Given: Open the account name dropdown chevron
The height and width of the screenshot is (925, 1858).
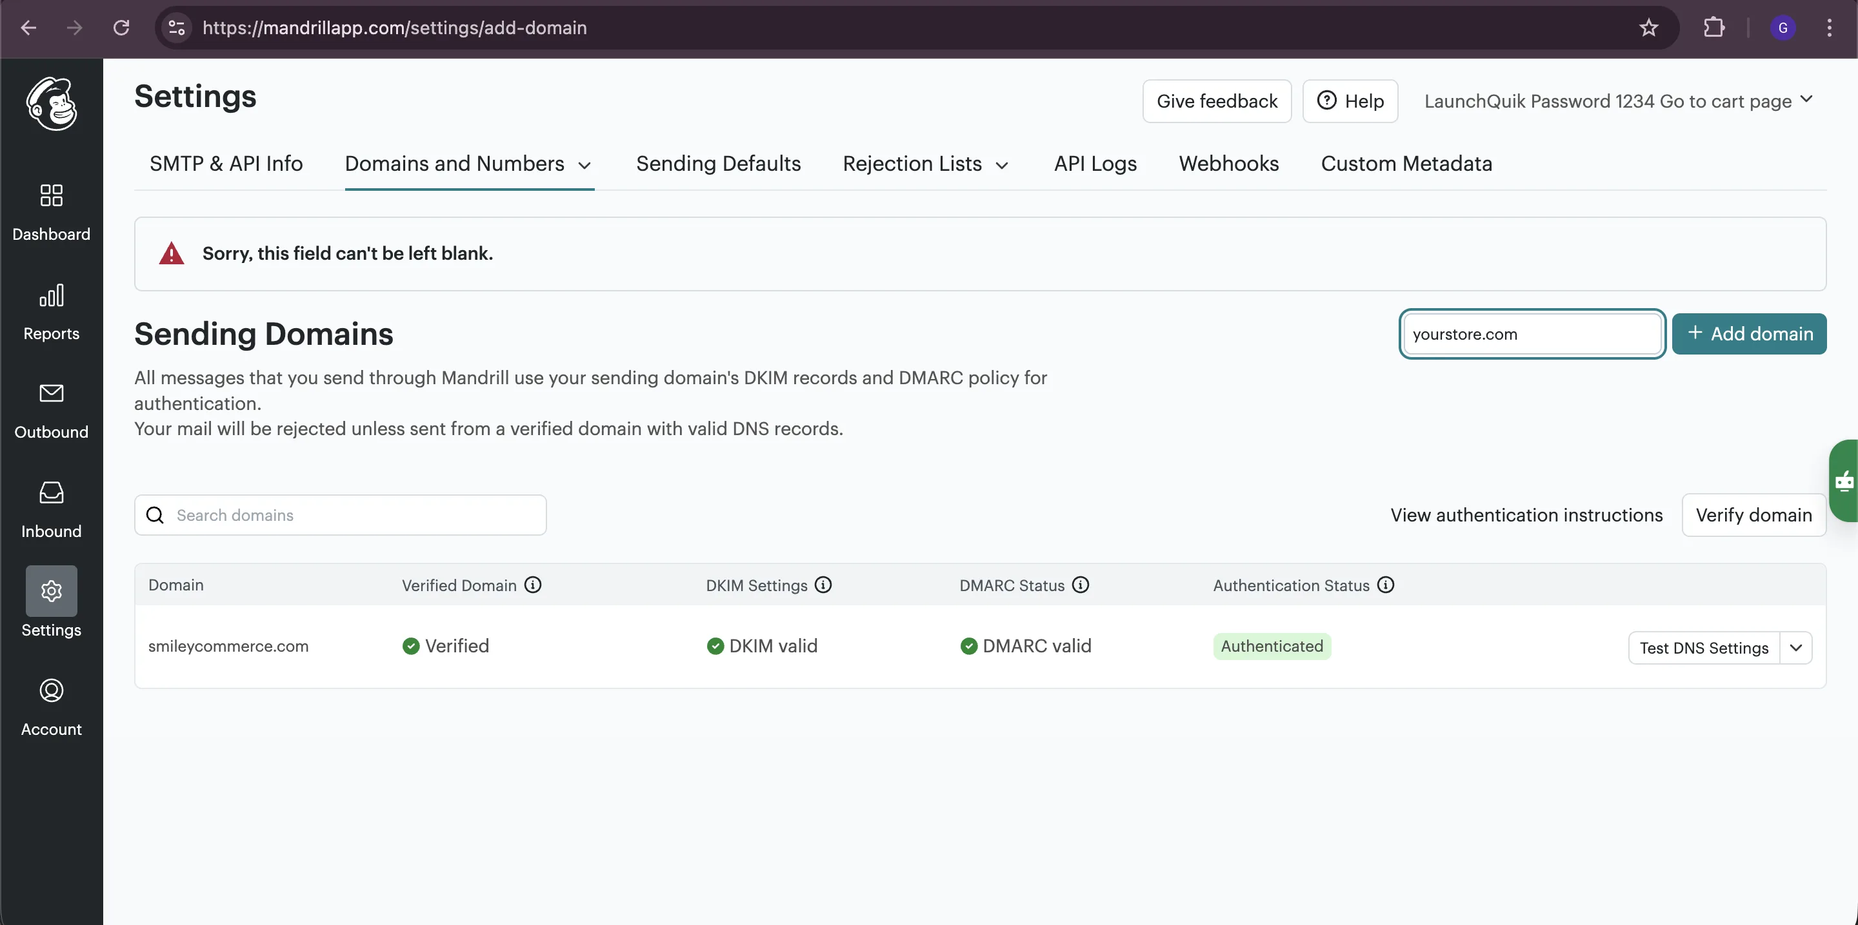Looking at the screenshot, I should point(1806,99).
